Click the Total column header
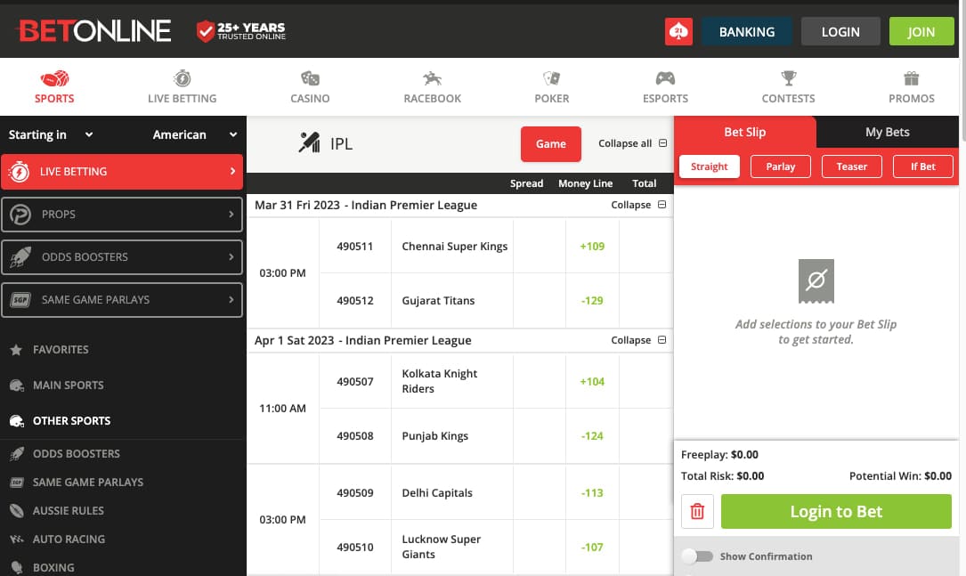 point(644,183)
